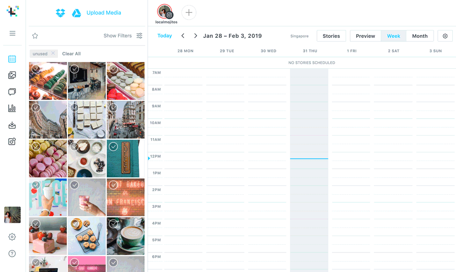456x272 pixels.
Task: Check the colorful macarons tray image
Action: (x=36, y=69)
